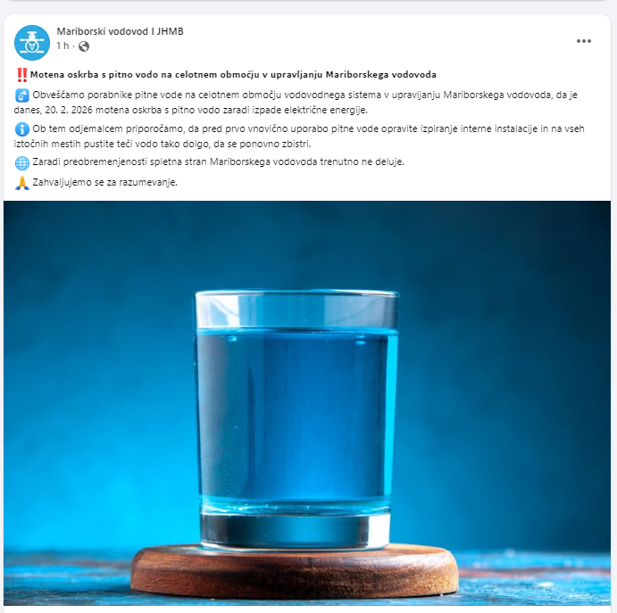Click the wooden coaster in the photo
Image resolution: width=617 pixels, height=613 pixels.
pos(295,572)
